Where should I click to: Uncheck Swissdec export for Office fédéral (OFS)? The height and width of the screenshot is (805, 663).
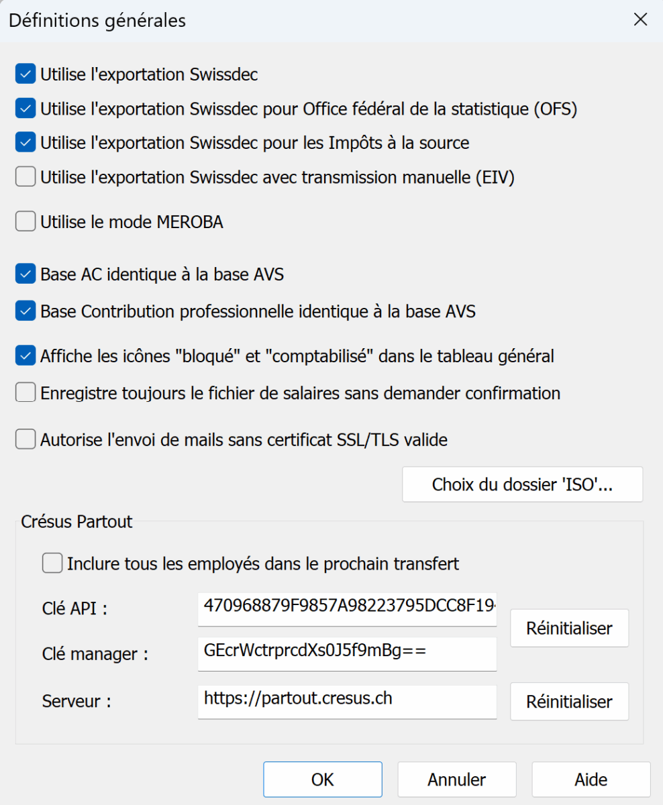(x=25, y=108)
